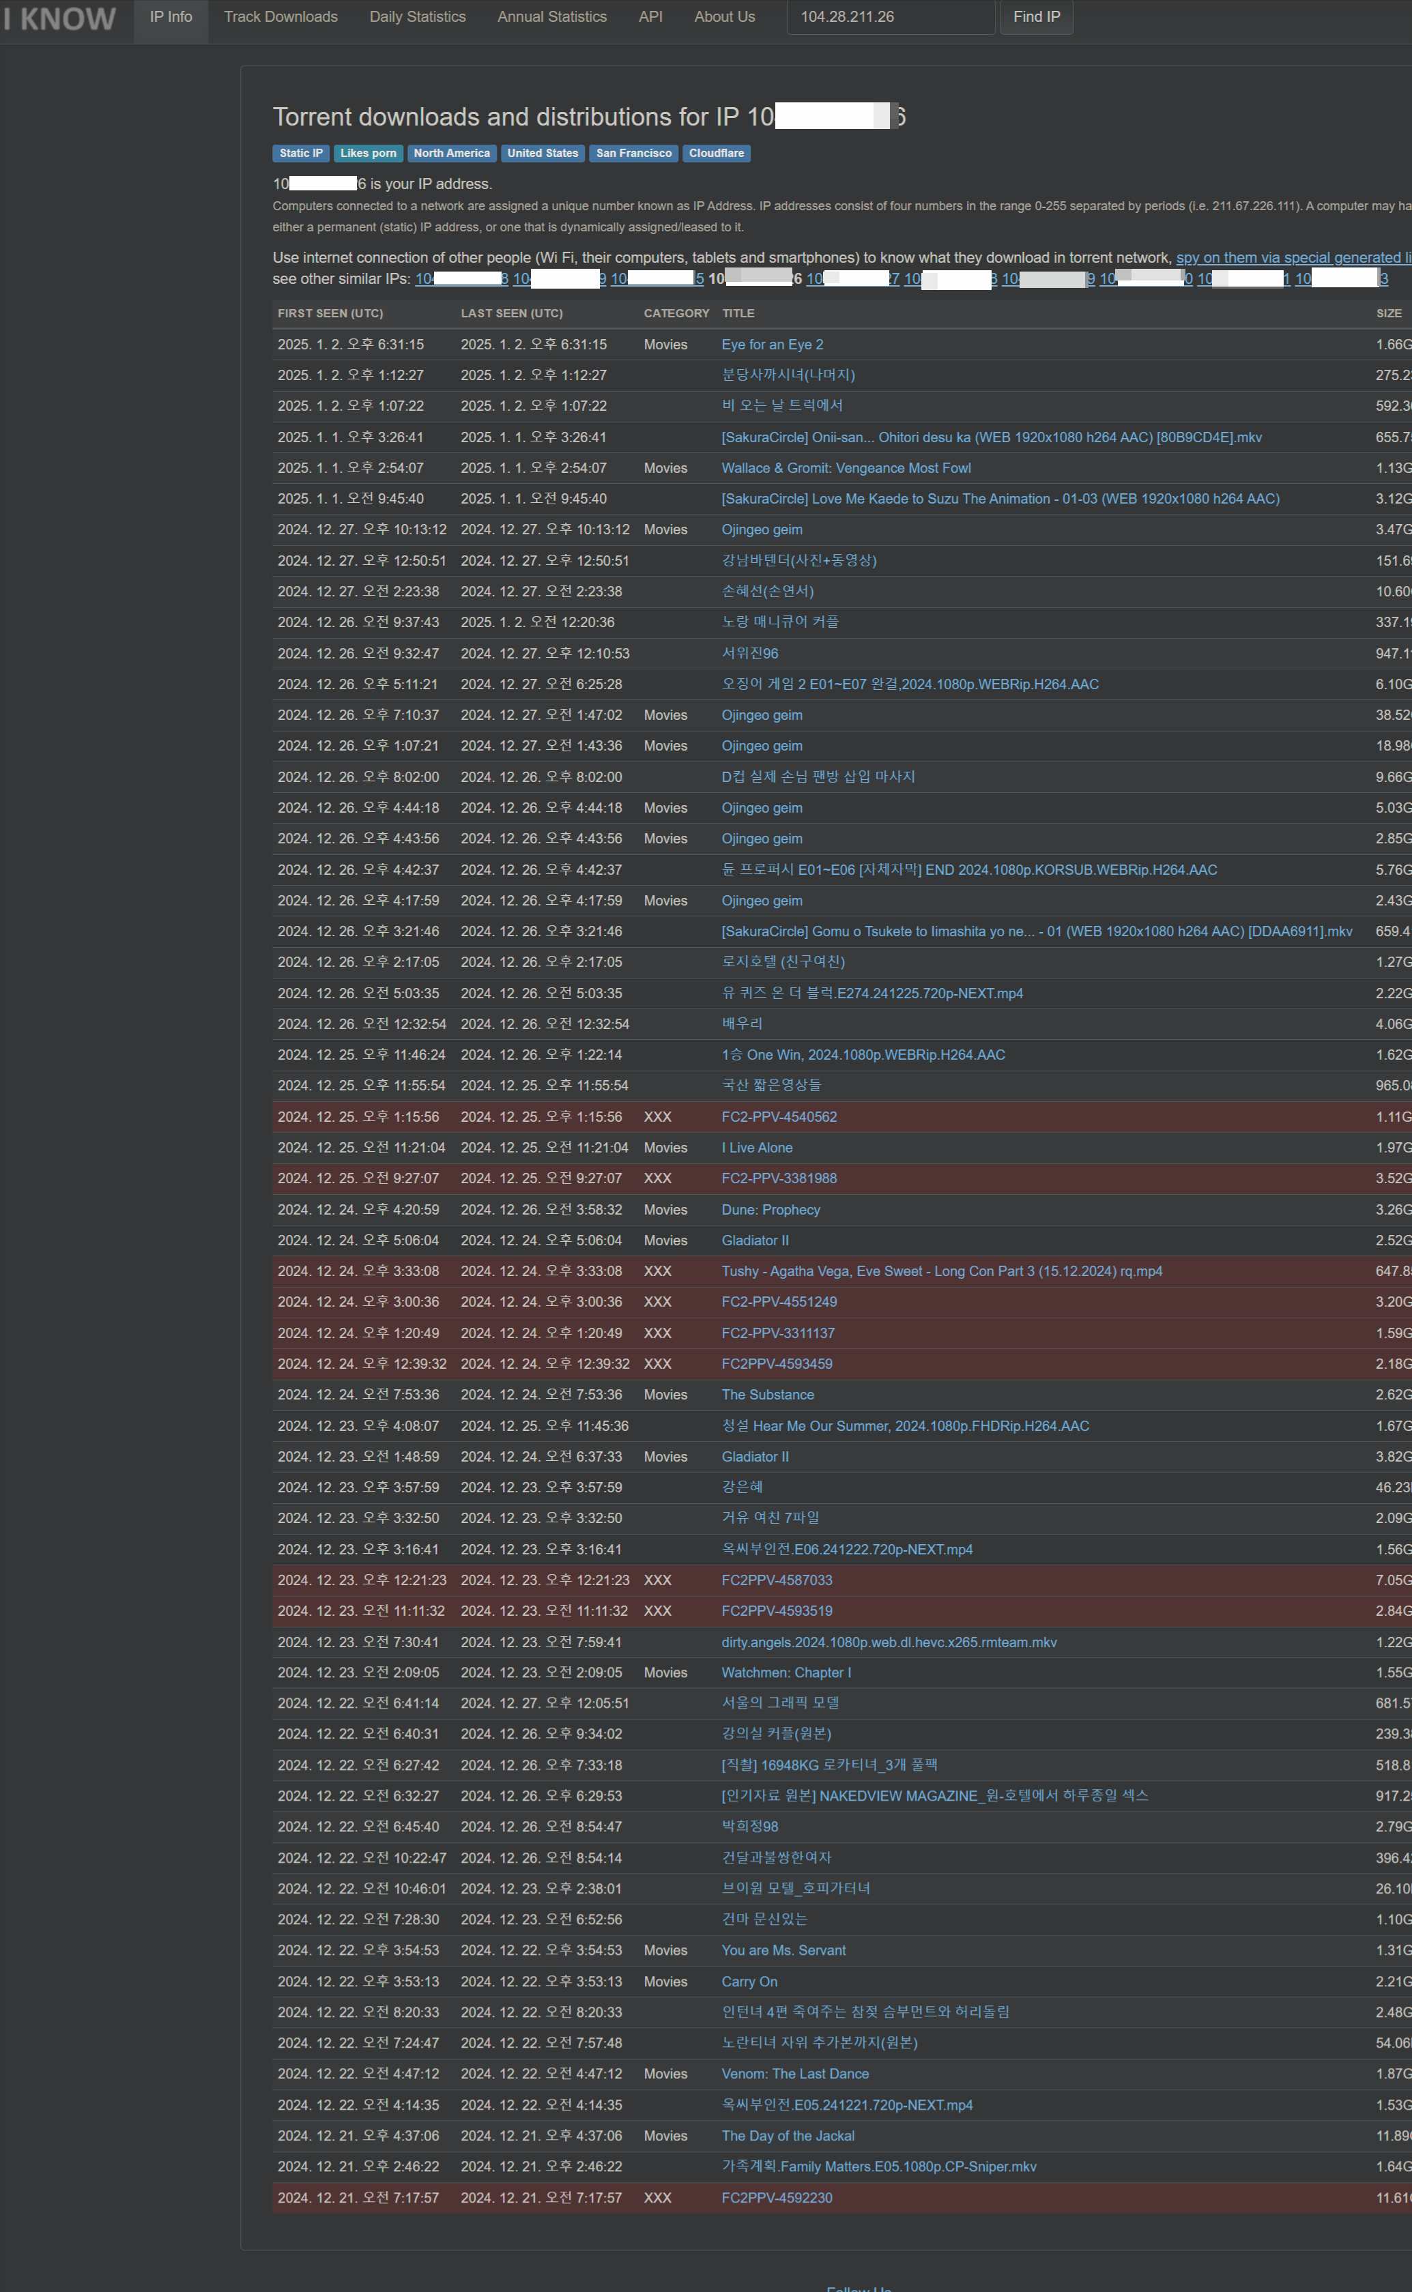Click the Static IP filter icon
The width and height of the screenshot is (1412, 2292).
(300, 152)
